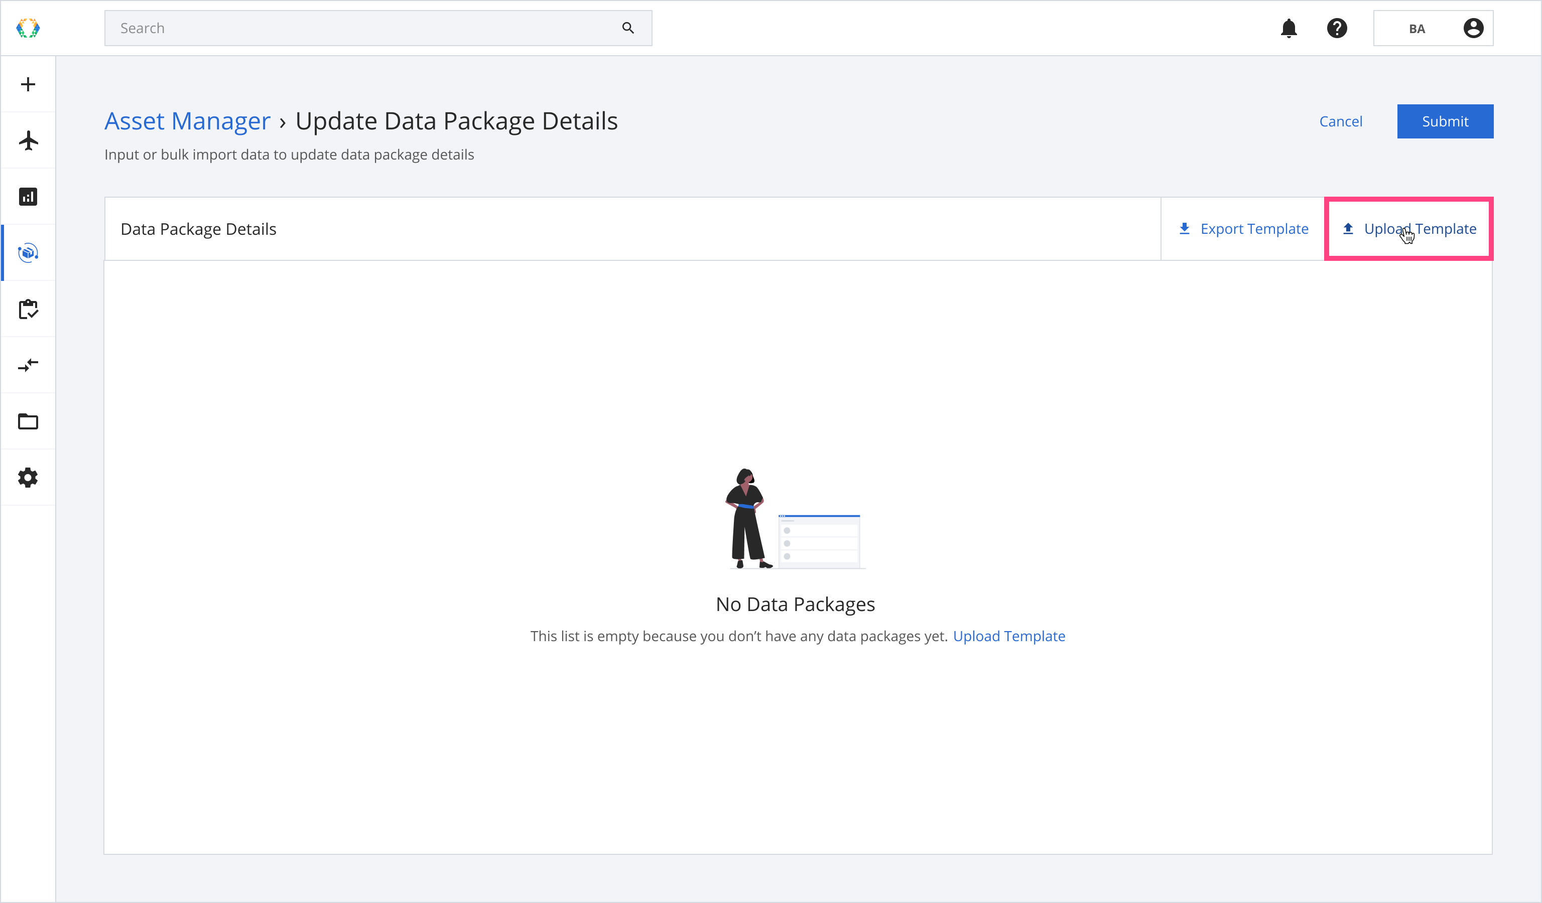Click the notification bell icon
This screenshot has width=1542, height=903.
tap(1289, 28)
